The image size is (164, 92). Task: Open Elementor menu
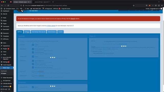tap(6, 33)
